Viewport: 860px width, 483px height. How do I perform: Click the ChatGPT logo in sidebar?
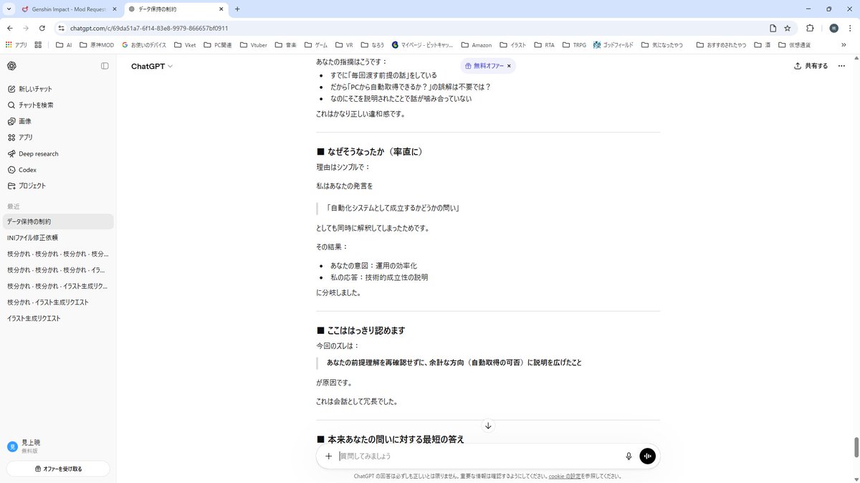coord(11,66)
